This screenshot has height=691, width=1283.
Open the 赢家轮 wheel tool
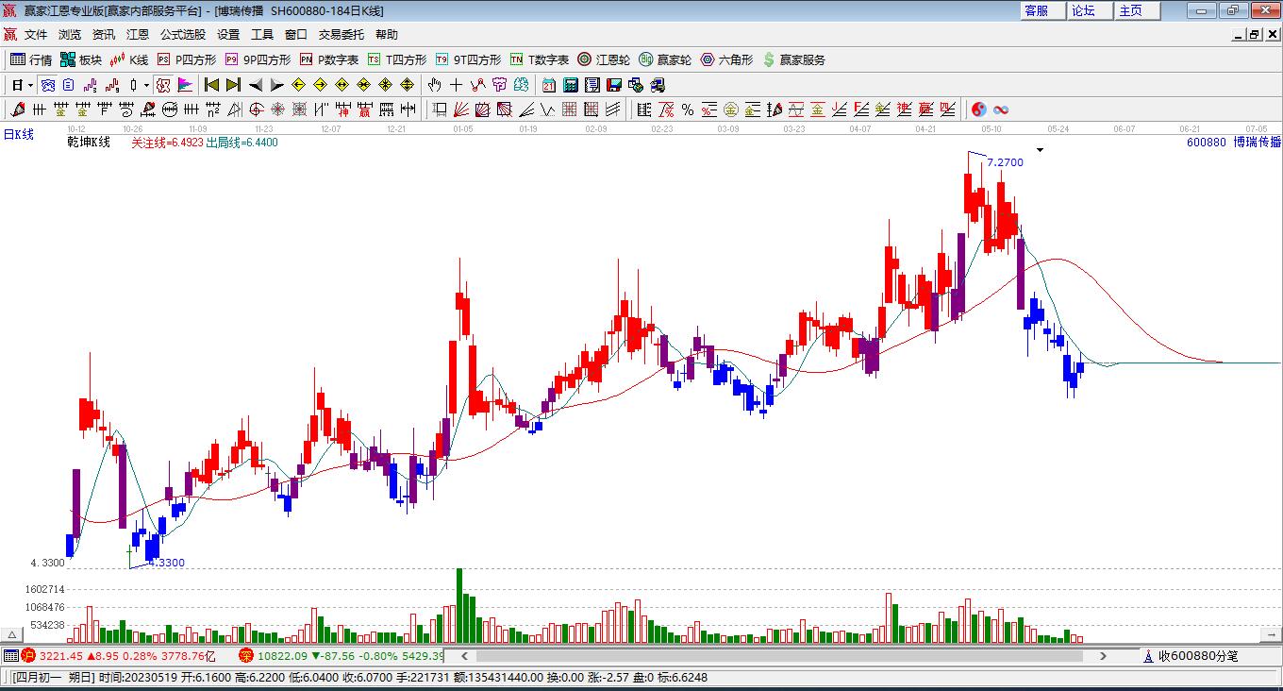coord(665,59)
